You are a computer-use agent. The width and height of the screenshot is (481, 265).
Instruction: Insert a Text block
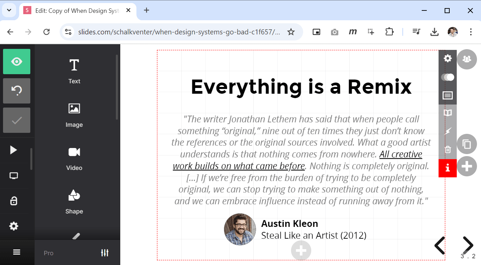pos(74,71)
